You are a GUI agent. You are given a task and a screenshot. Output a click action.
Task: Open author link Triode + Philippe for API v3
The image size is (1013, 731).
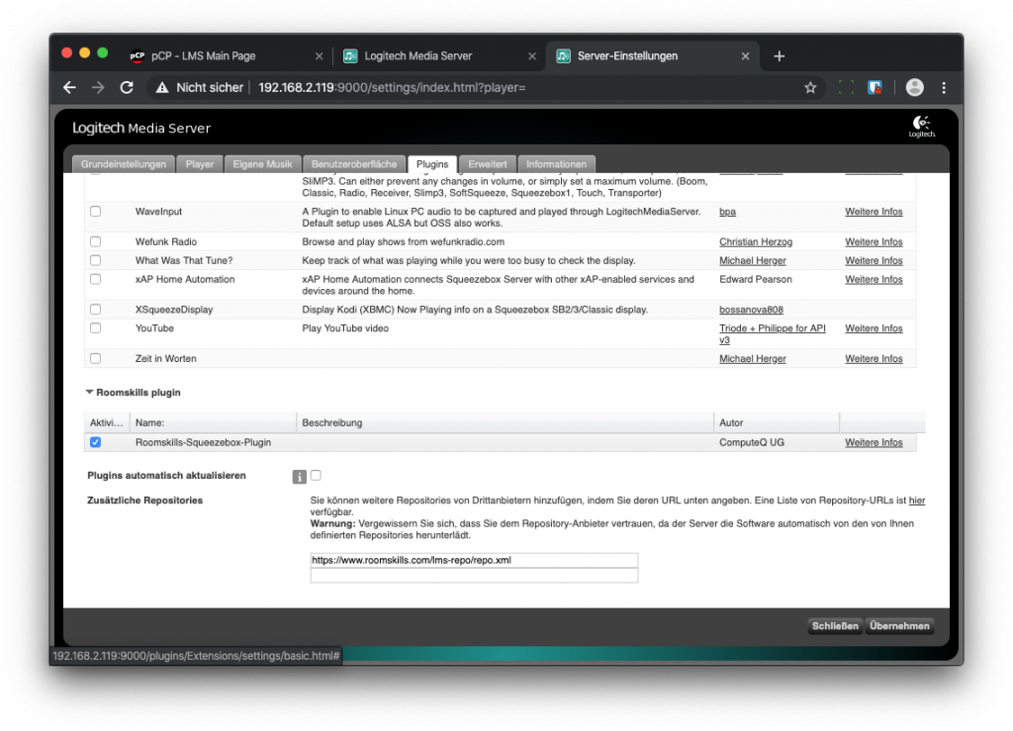point(773,334)
